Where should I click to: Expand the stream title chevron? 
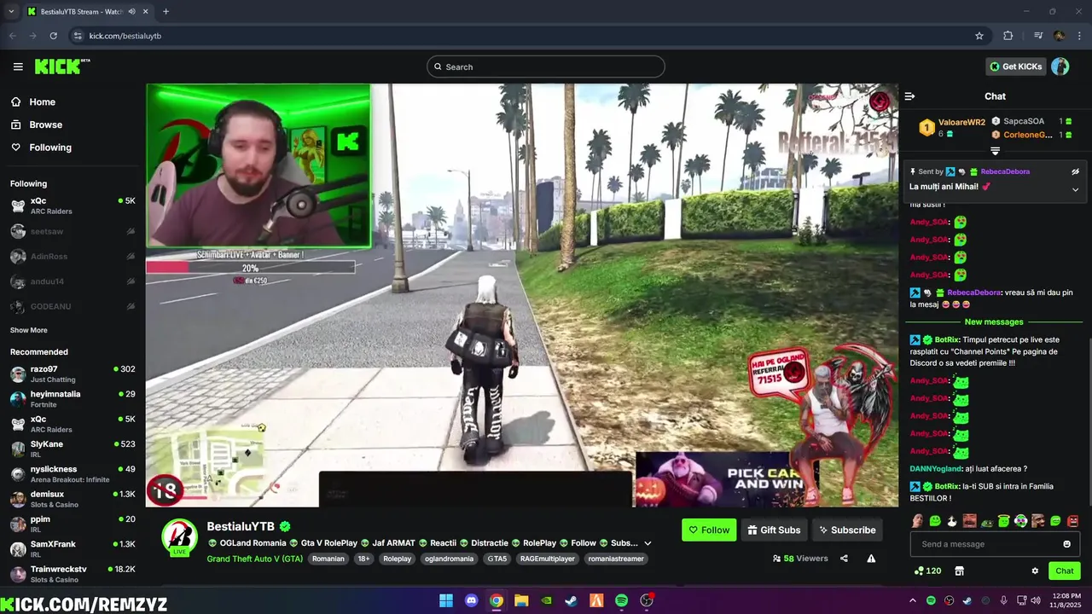[x=648, y=543]
